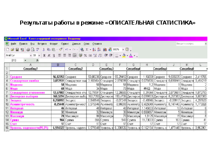
Task: Open the zoom percentage dropdown
Action: point(123,50)
